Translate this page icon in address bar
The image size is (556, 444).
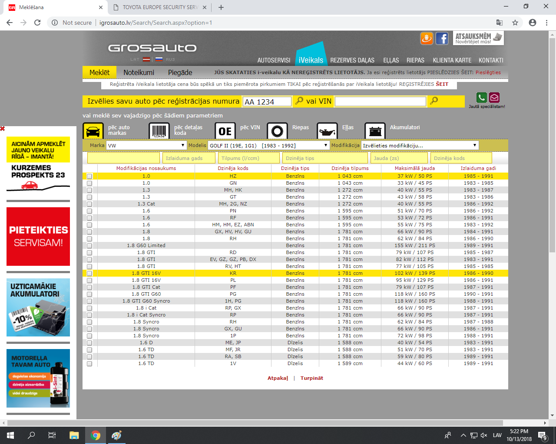pyautogui.click(x=500, y=23)
